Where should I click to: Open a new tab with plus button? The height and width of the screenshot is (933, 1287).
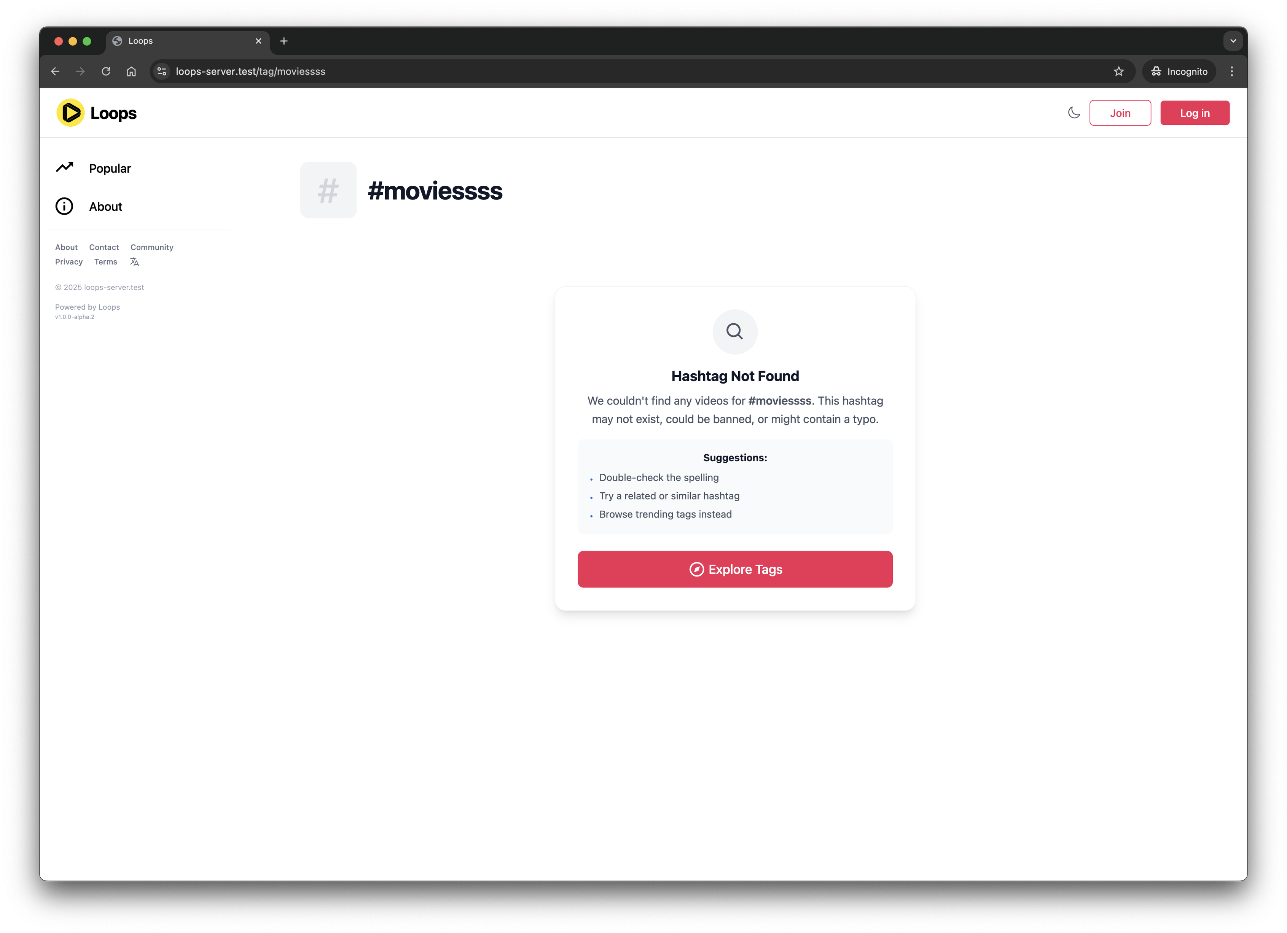pos(284,41)
